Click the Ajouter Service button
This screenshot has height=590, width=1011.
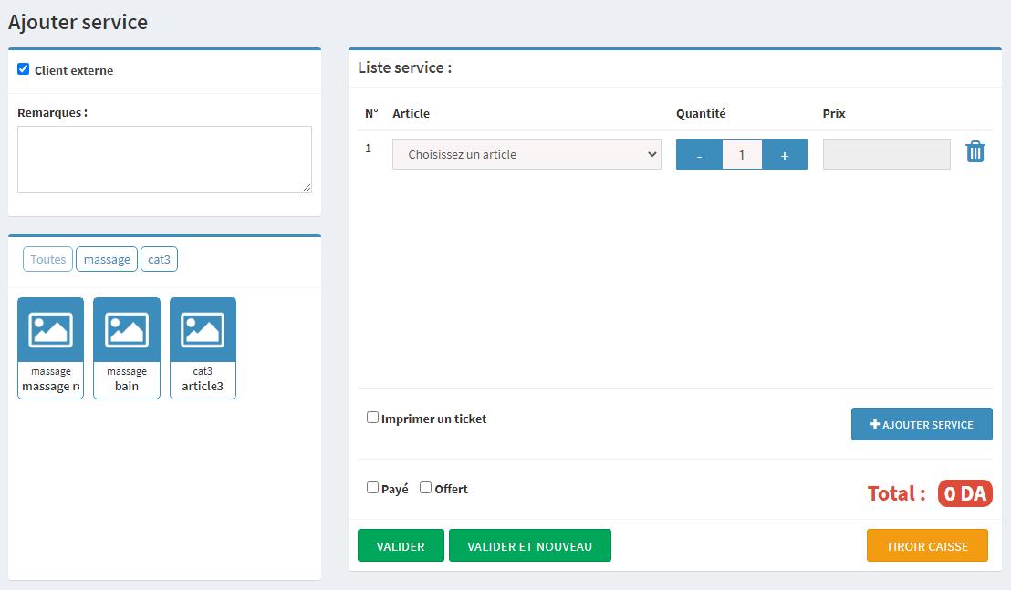click(x=922, y=424)
